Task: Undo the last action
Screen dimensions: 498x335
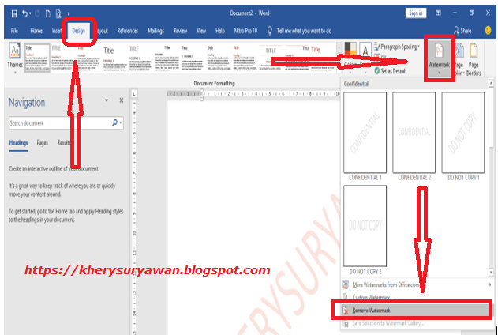Action: coord(24,13)
